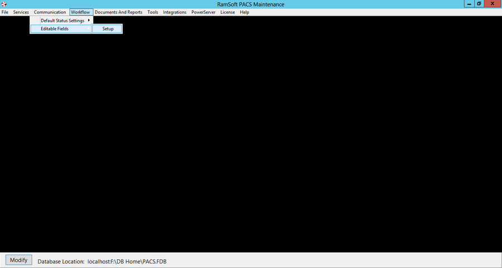Open the PowerServer menu
Image resolution: width=502 pixels, height=268 pixels.
pos(203,12)
